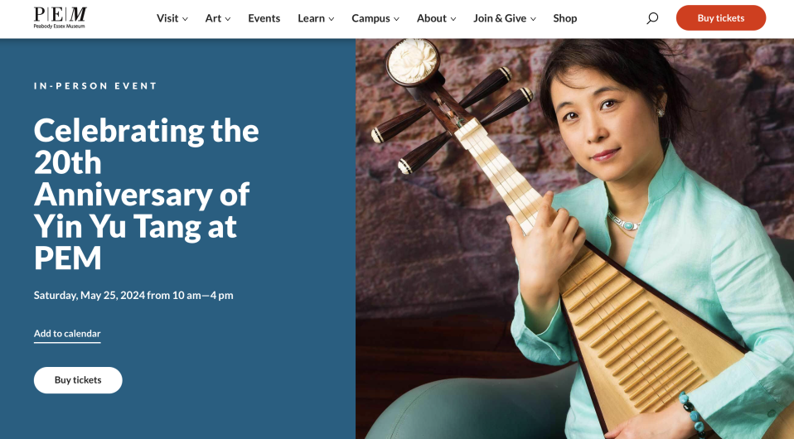Select the Campus navigation label
The height and width of the screenshot is (439, 794).
pos(370,18)
